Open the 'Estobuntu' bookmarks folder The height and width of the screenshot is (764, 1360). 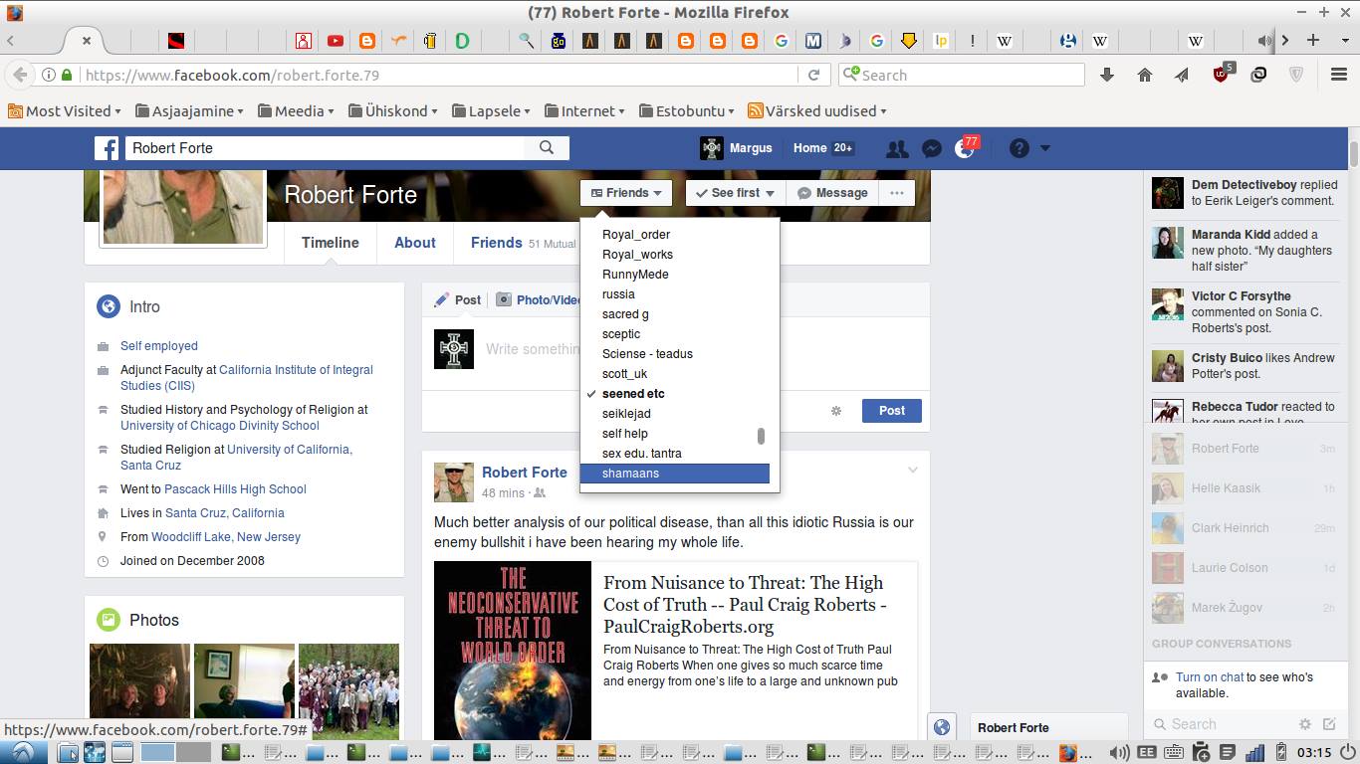tap(688, 111)
